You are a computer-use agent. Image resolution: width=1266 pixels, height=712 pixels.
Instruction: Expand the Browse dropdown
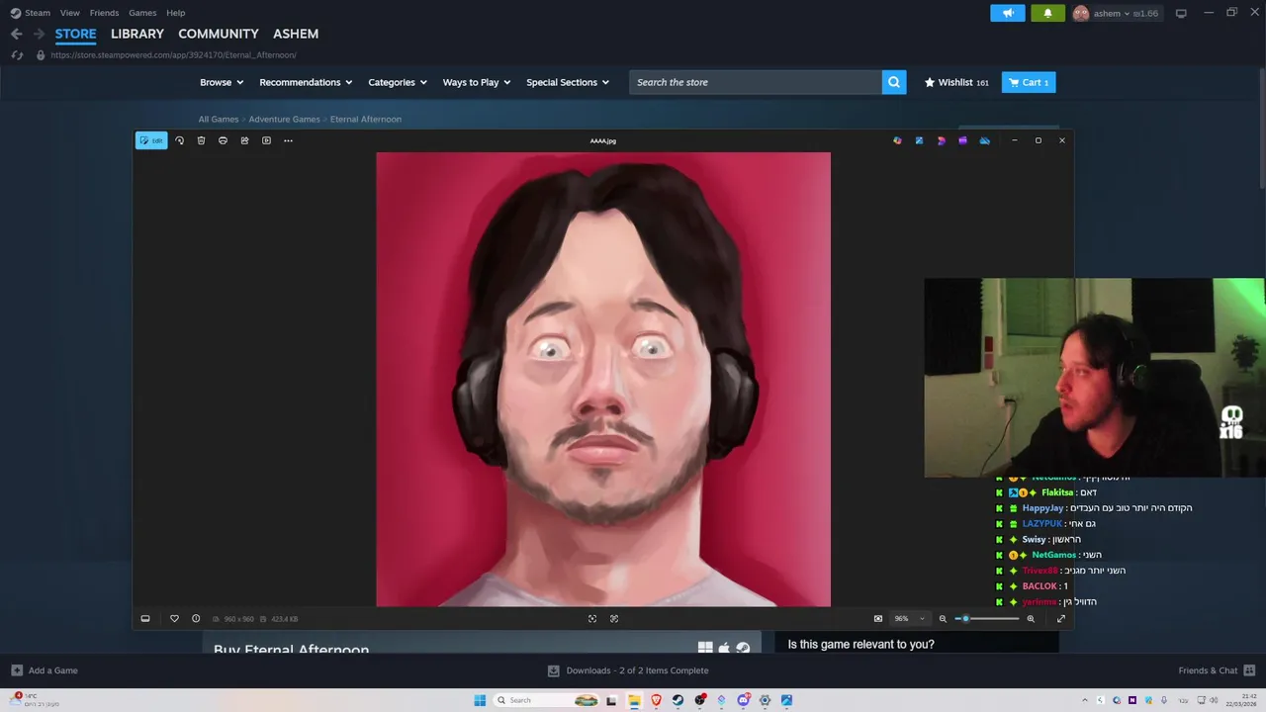pos(222,82)
